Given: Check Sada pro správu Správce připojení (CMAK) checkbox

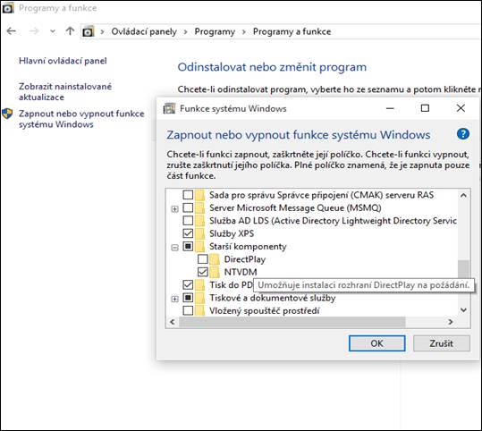Looking at the screenshot, I should tap(188, 195).
